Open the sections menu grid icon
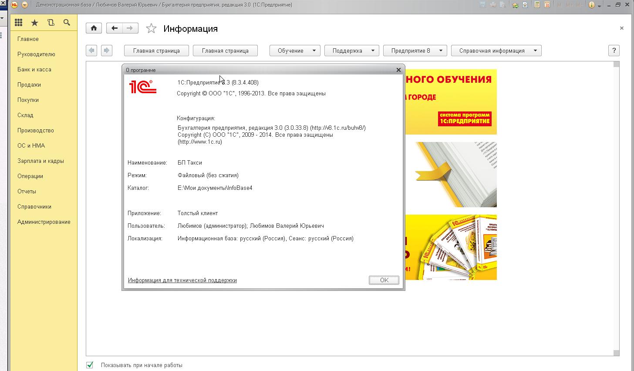The image size is (634, 371). [18, 23]
